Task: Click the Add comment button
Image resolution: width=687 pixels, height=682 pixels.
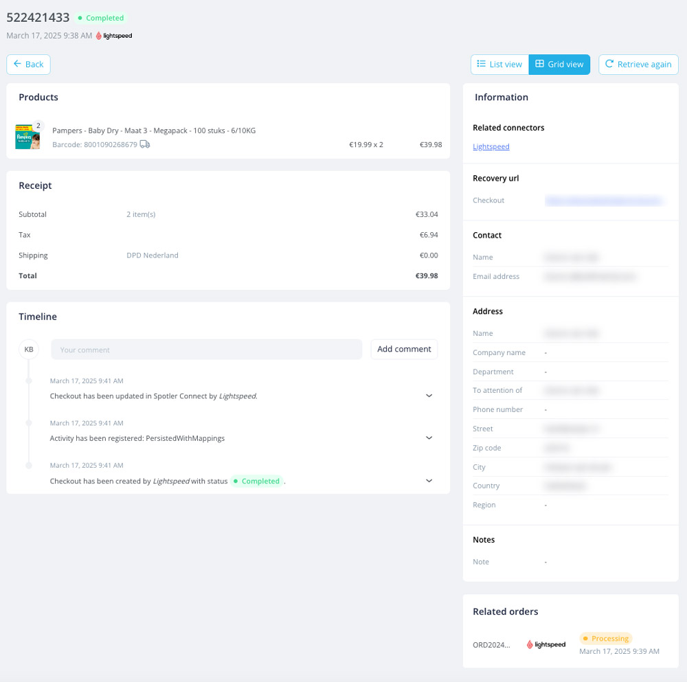Action: coord(404,349)
